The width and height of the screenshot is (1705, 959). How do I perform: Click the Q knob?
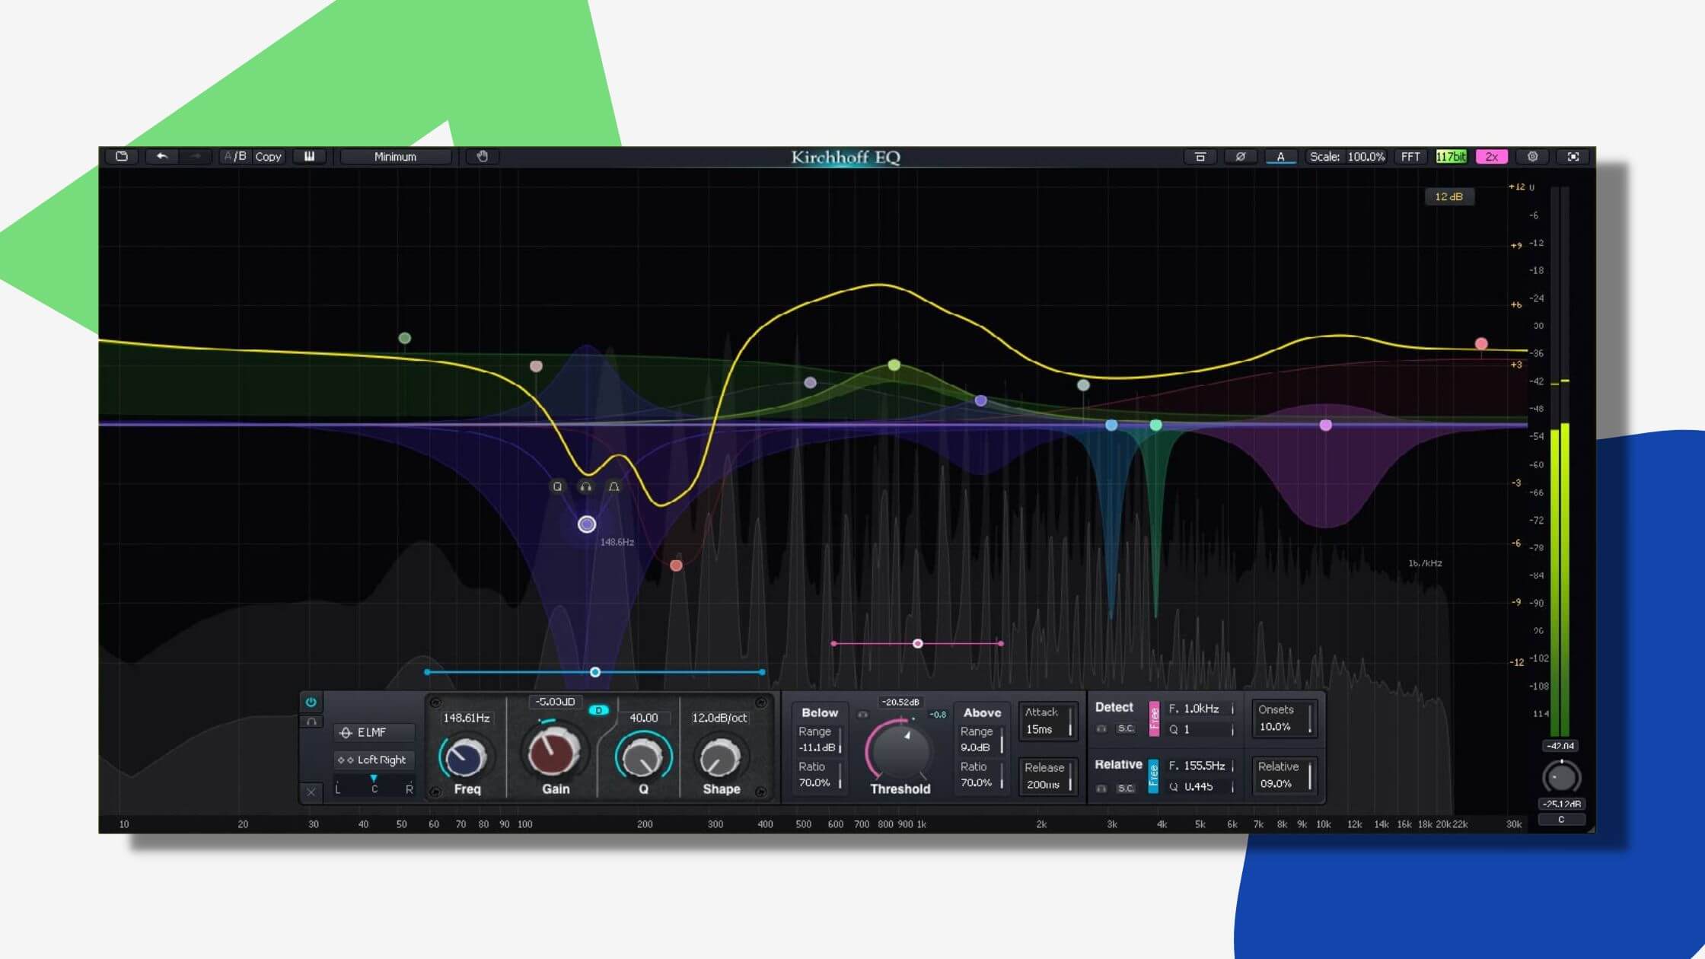coord(643,757)
